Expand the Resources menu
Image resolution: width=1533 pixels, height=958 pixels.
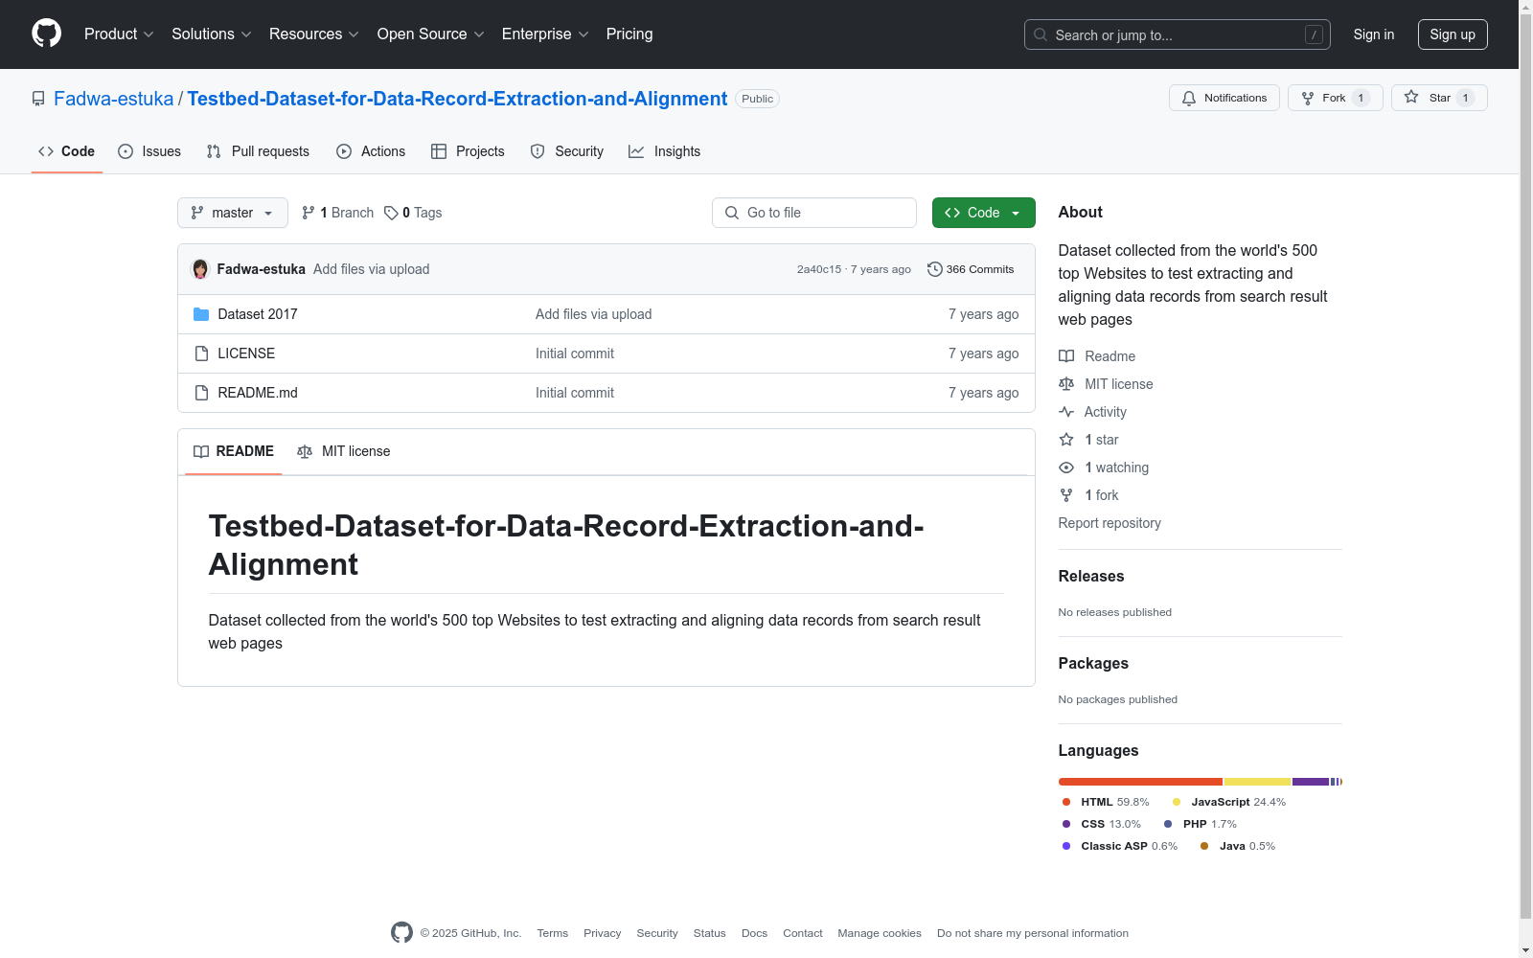tap(314, 34)
